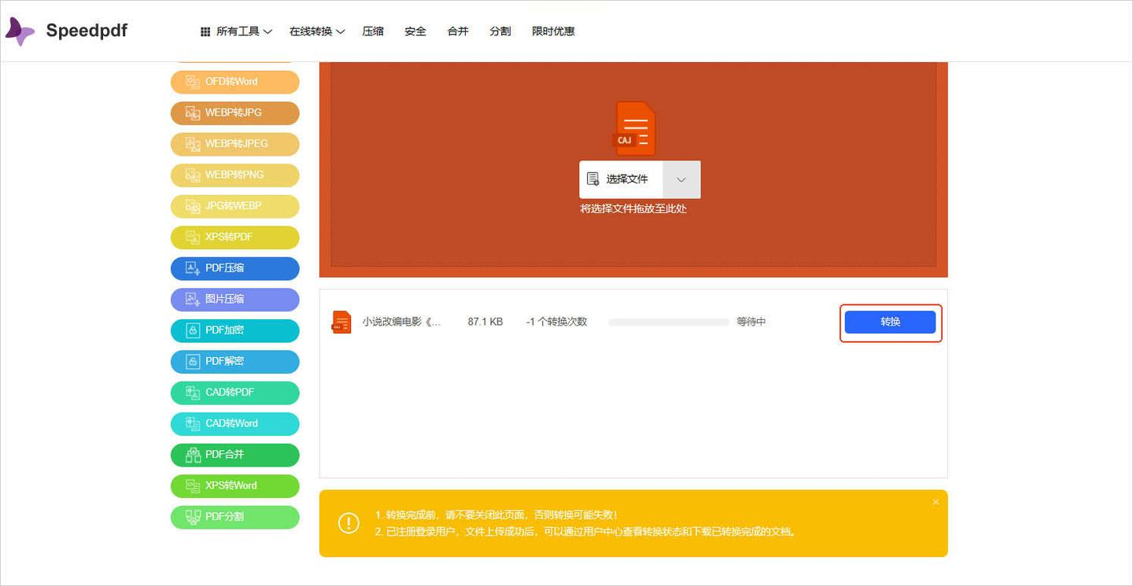Click notice line 1 about 转换完成前

point(496,515)
